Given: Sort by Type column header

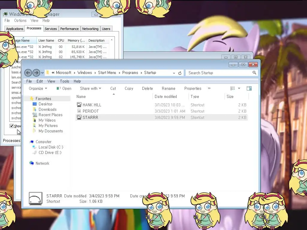Looking at the screenshot, I should [207, 96].
